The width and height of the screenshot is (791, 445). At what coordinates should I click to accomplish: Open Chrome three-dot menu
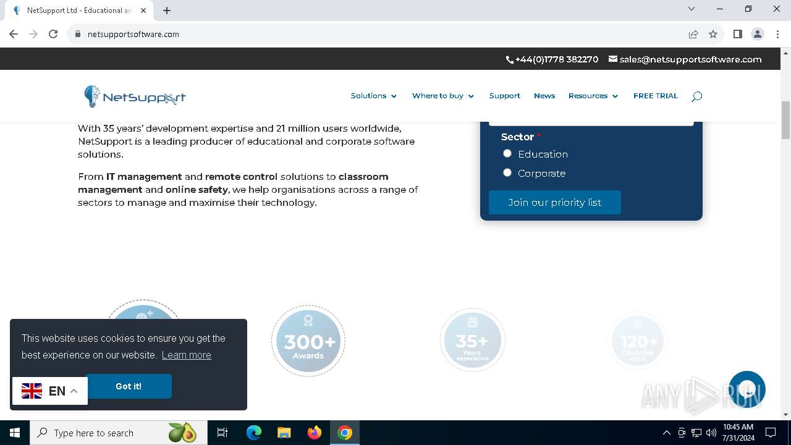pos(777,34)
